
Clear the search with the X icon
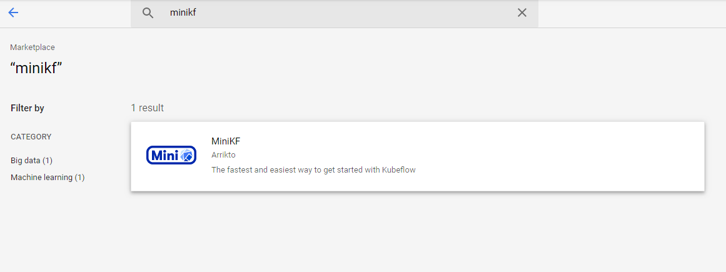[x=522, y=13]
